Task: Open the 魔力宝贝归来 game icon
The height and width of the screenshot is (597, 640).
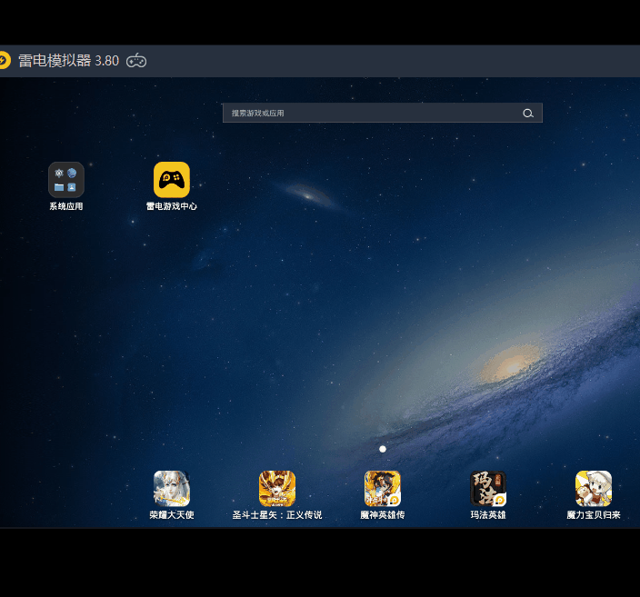Action: [x=594, y=489]
